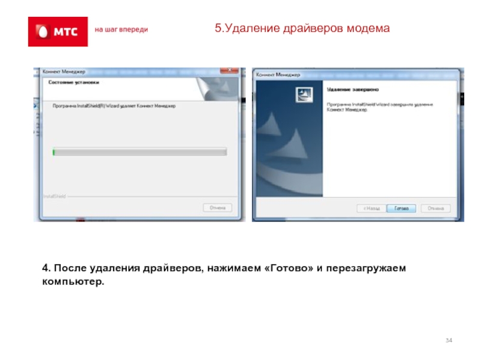
Task: Click the slide title "5.Удаление драйверов модема"
Action: coord(302,28)
